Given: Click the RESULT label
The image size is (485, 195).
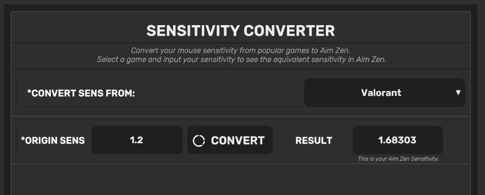Looking at the screenshot, I should coord(313,141).
